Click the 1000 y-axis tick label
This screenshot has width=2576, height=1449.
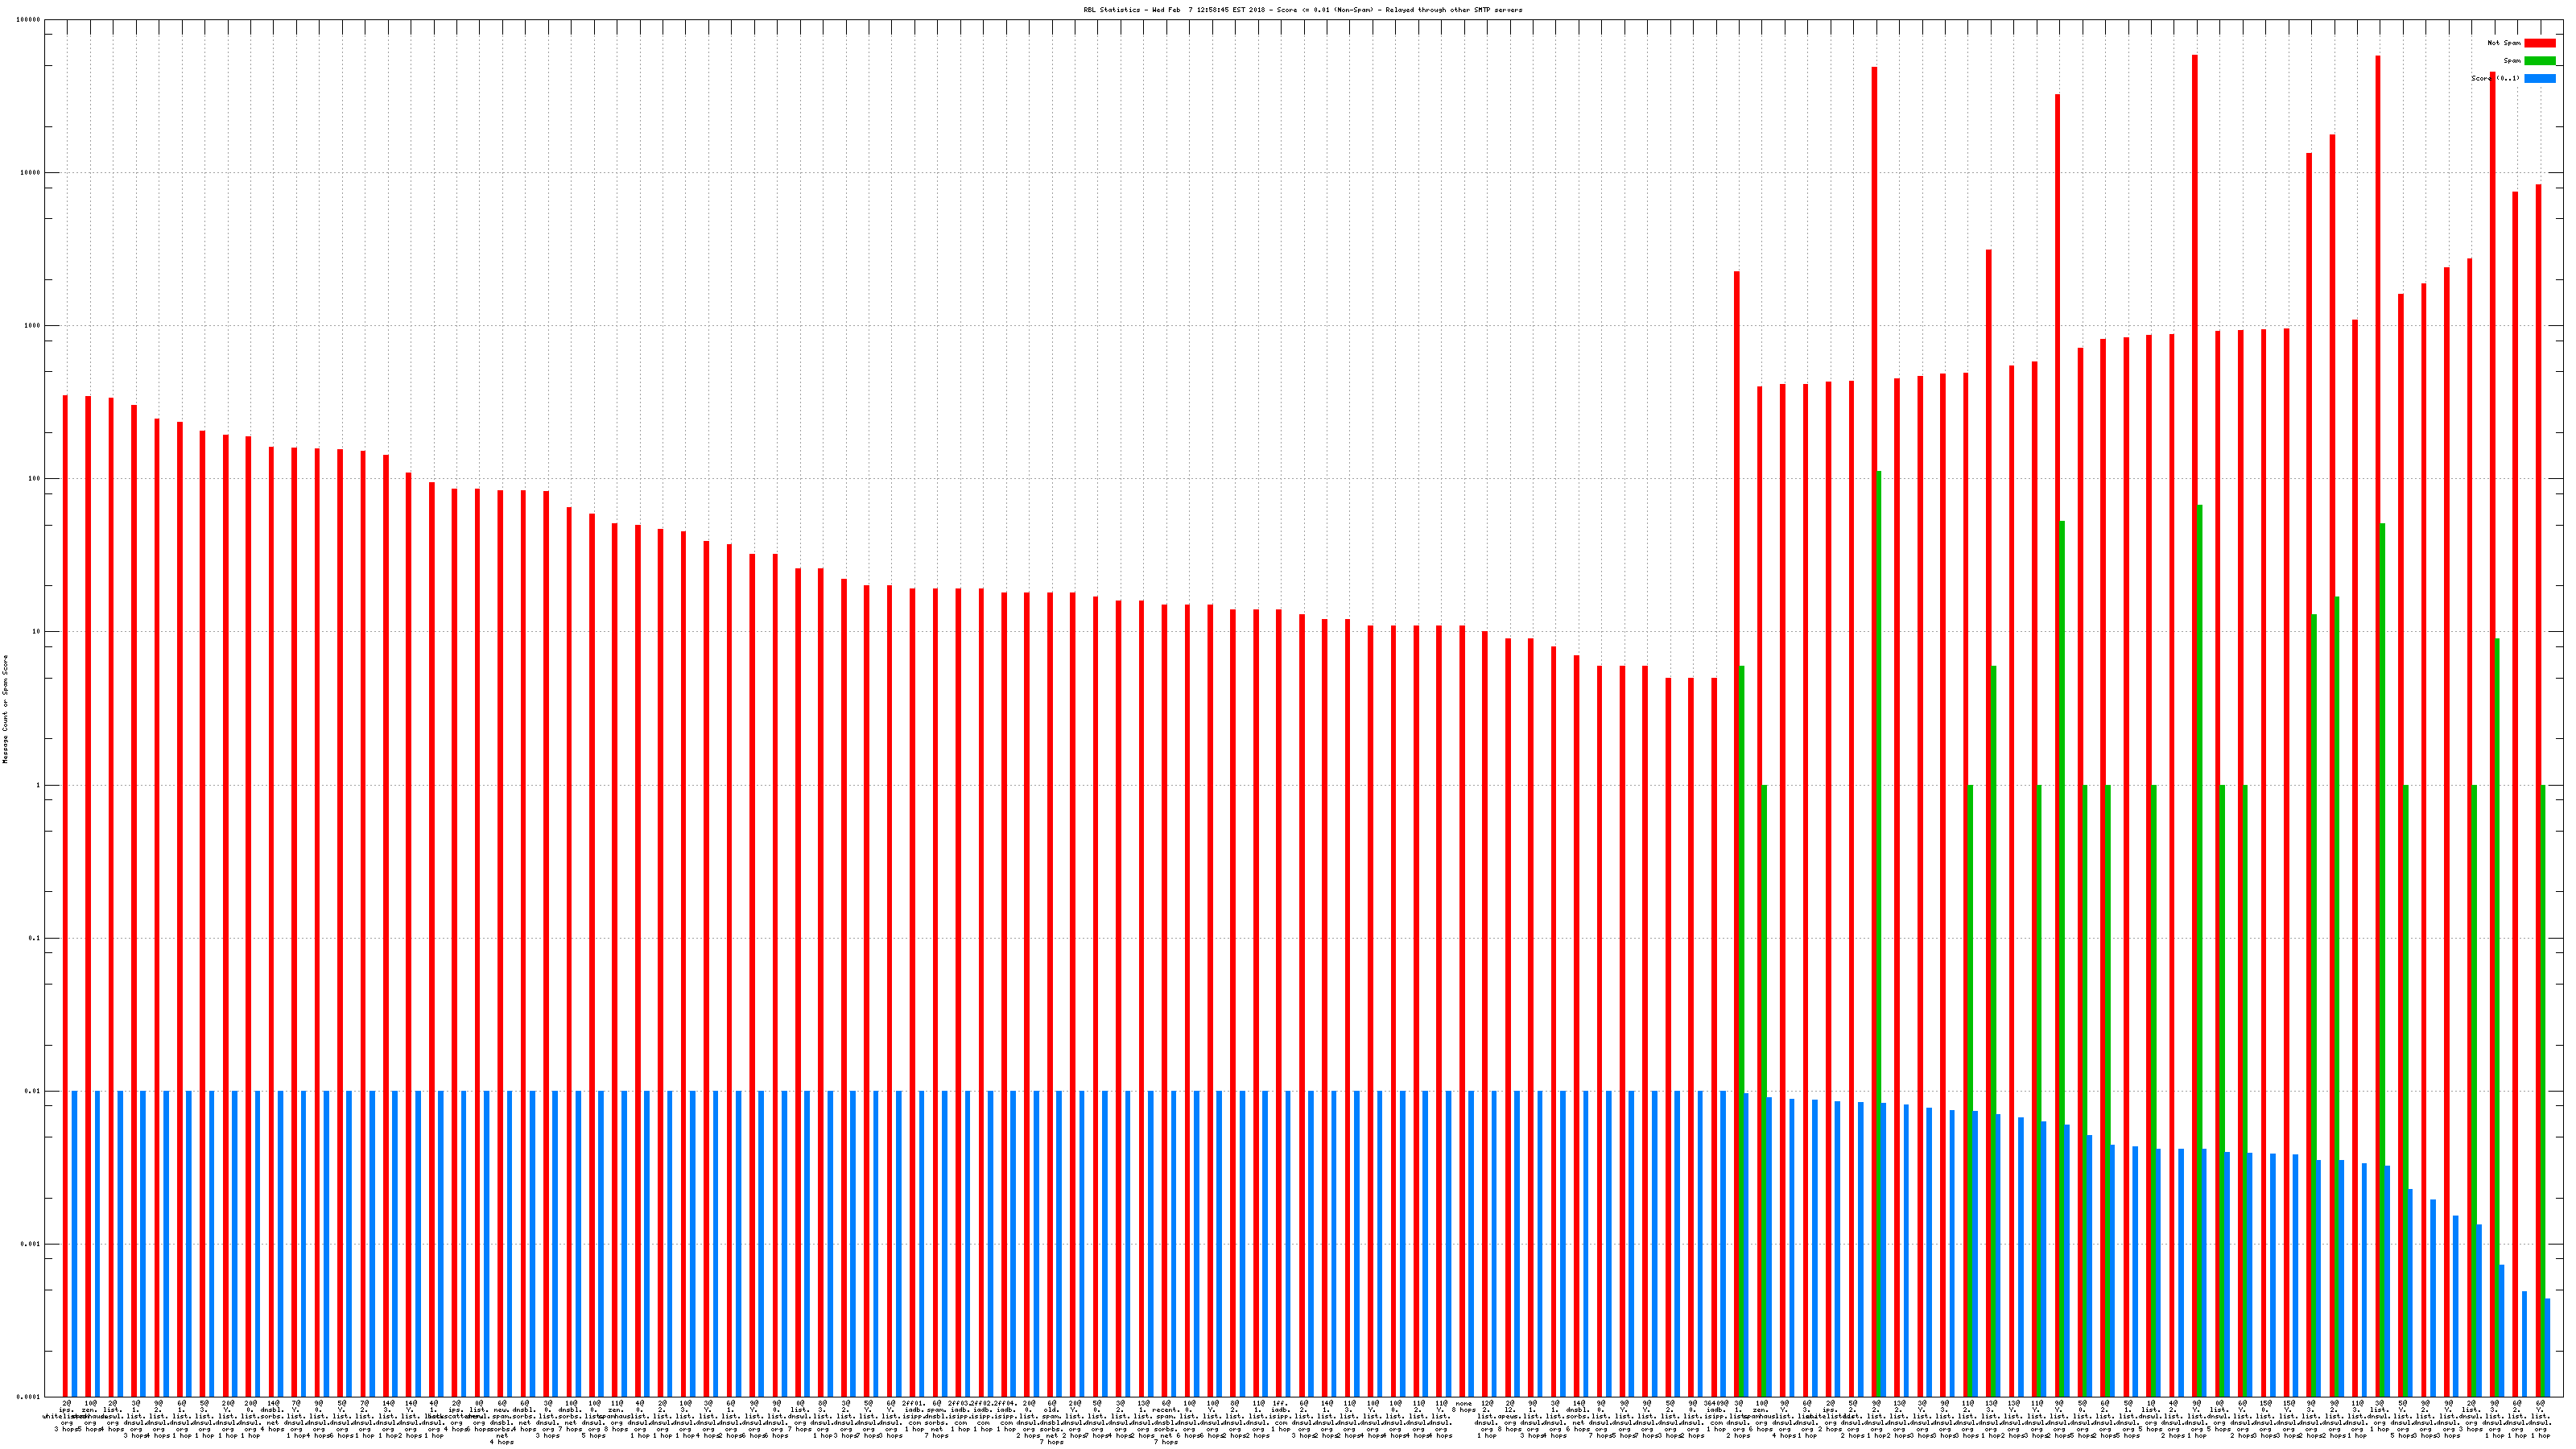(33, 326)
